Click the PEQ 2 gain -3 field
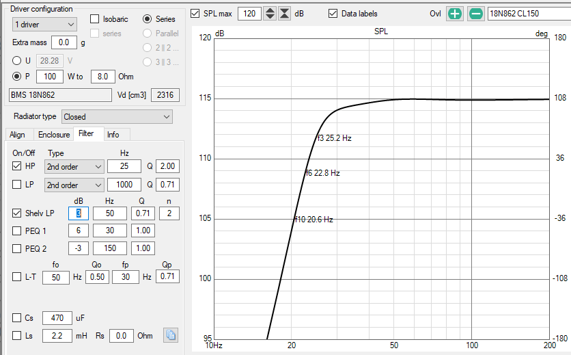Viewport: 571px width, 355px height. (79, 248)
